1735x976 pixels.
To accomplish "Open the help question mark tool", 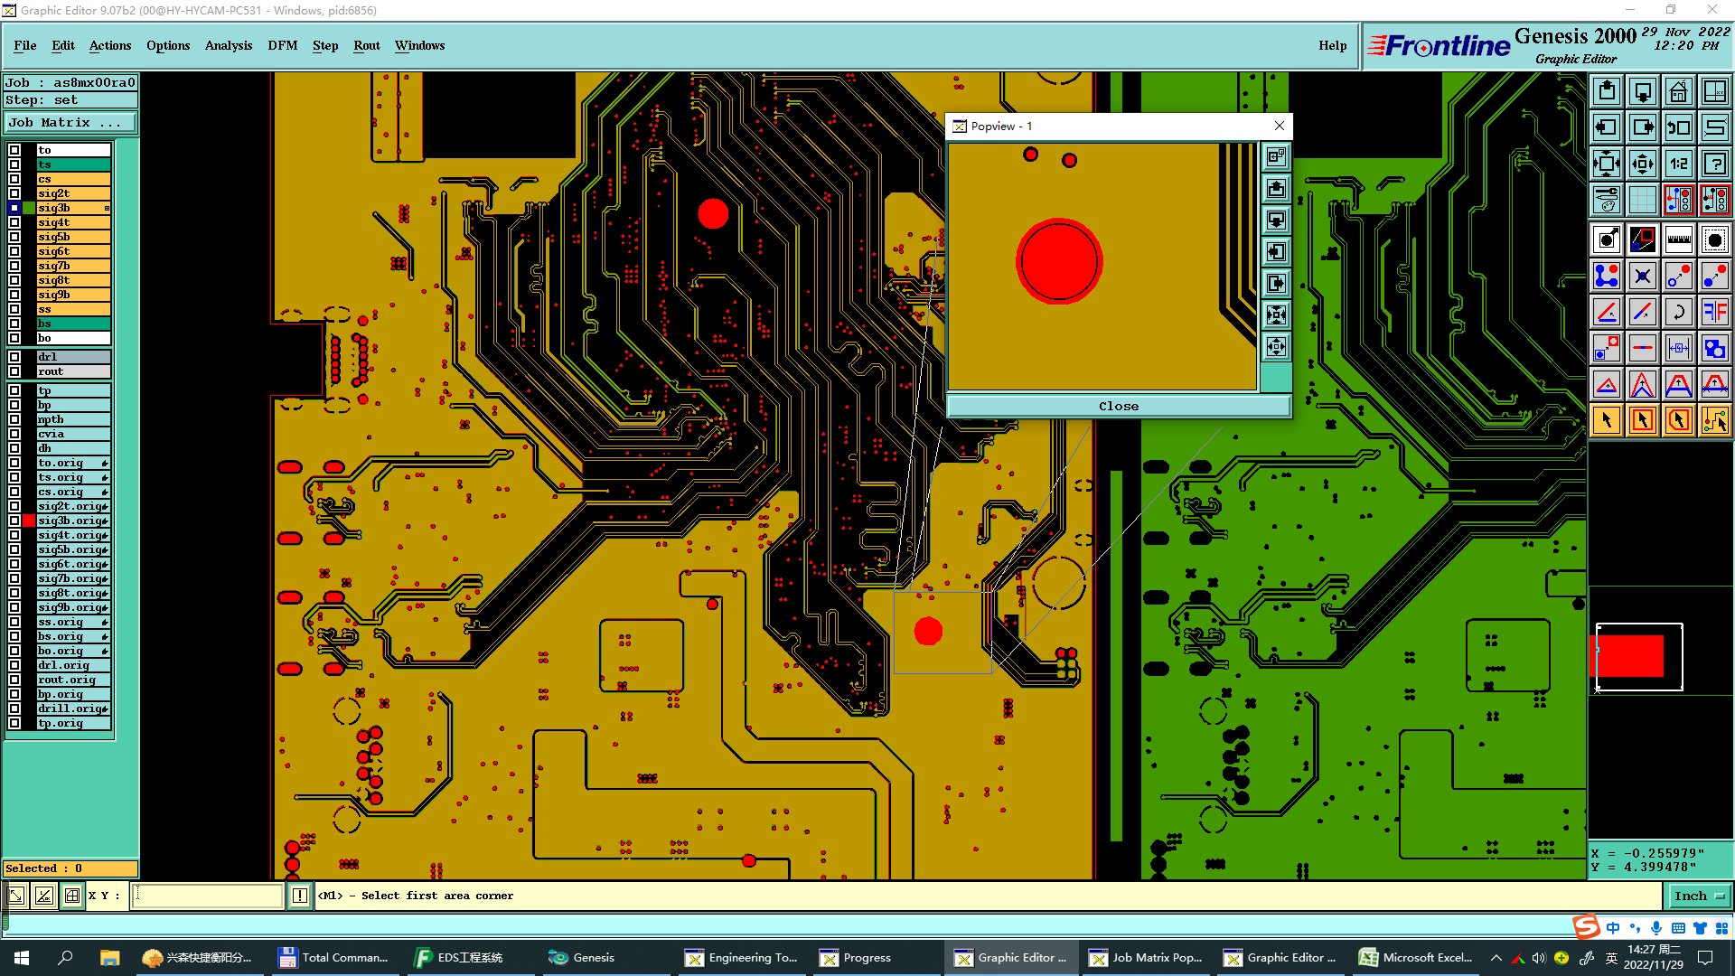I will (1714, 164).
